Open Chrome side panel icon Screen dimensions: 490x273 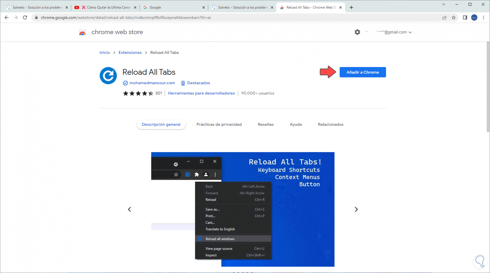pyautogui.click(x=465, y=18)
